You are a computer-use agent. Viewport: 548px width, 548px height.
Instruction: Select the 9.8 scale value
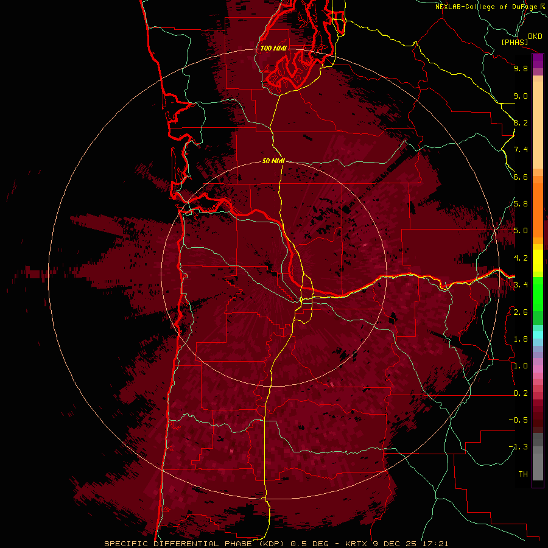click(521, 68)
